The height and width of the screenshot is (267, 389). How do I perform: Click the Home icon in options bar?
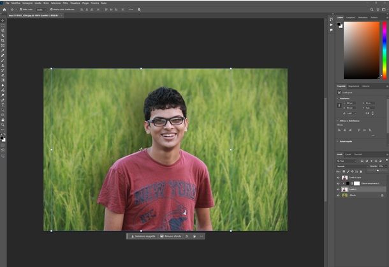click(4, 10)
